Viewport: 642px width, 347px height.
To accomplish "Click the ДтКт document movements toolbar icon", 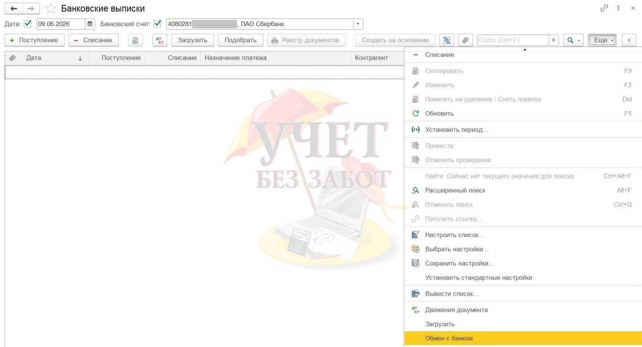I will (159, 40).
